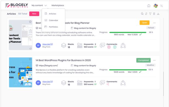Screen dimensions: 169x107
Task: Click the 100 % progress bar
Action: 128,70
